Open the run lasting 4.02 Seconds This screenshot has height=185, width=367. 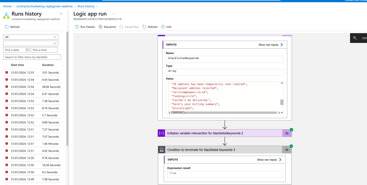[x=32, y=151]
